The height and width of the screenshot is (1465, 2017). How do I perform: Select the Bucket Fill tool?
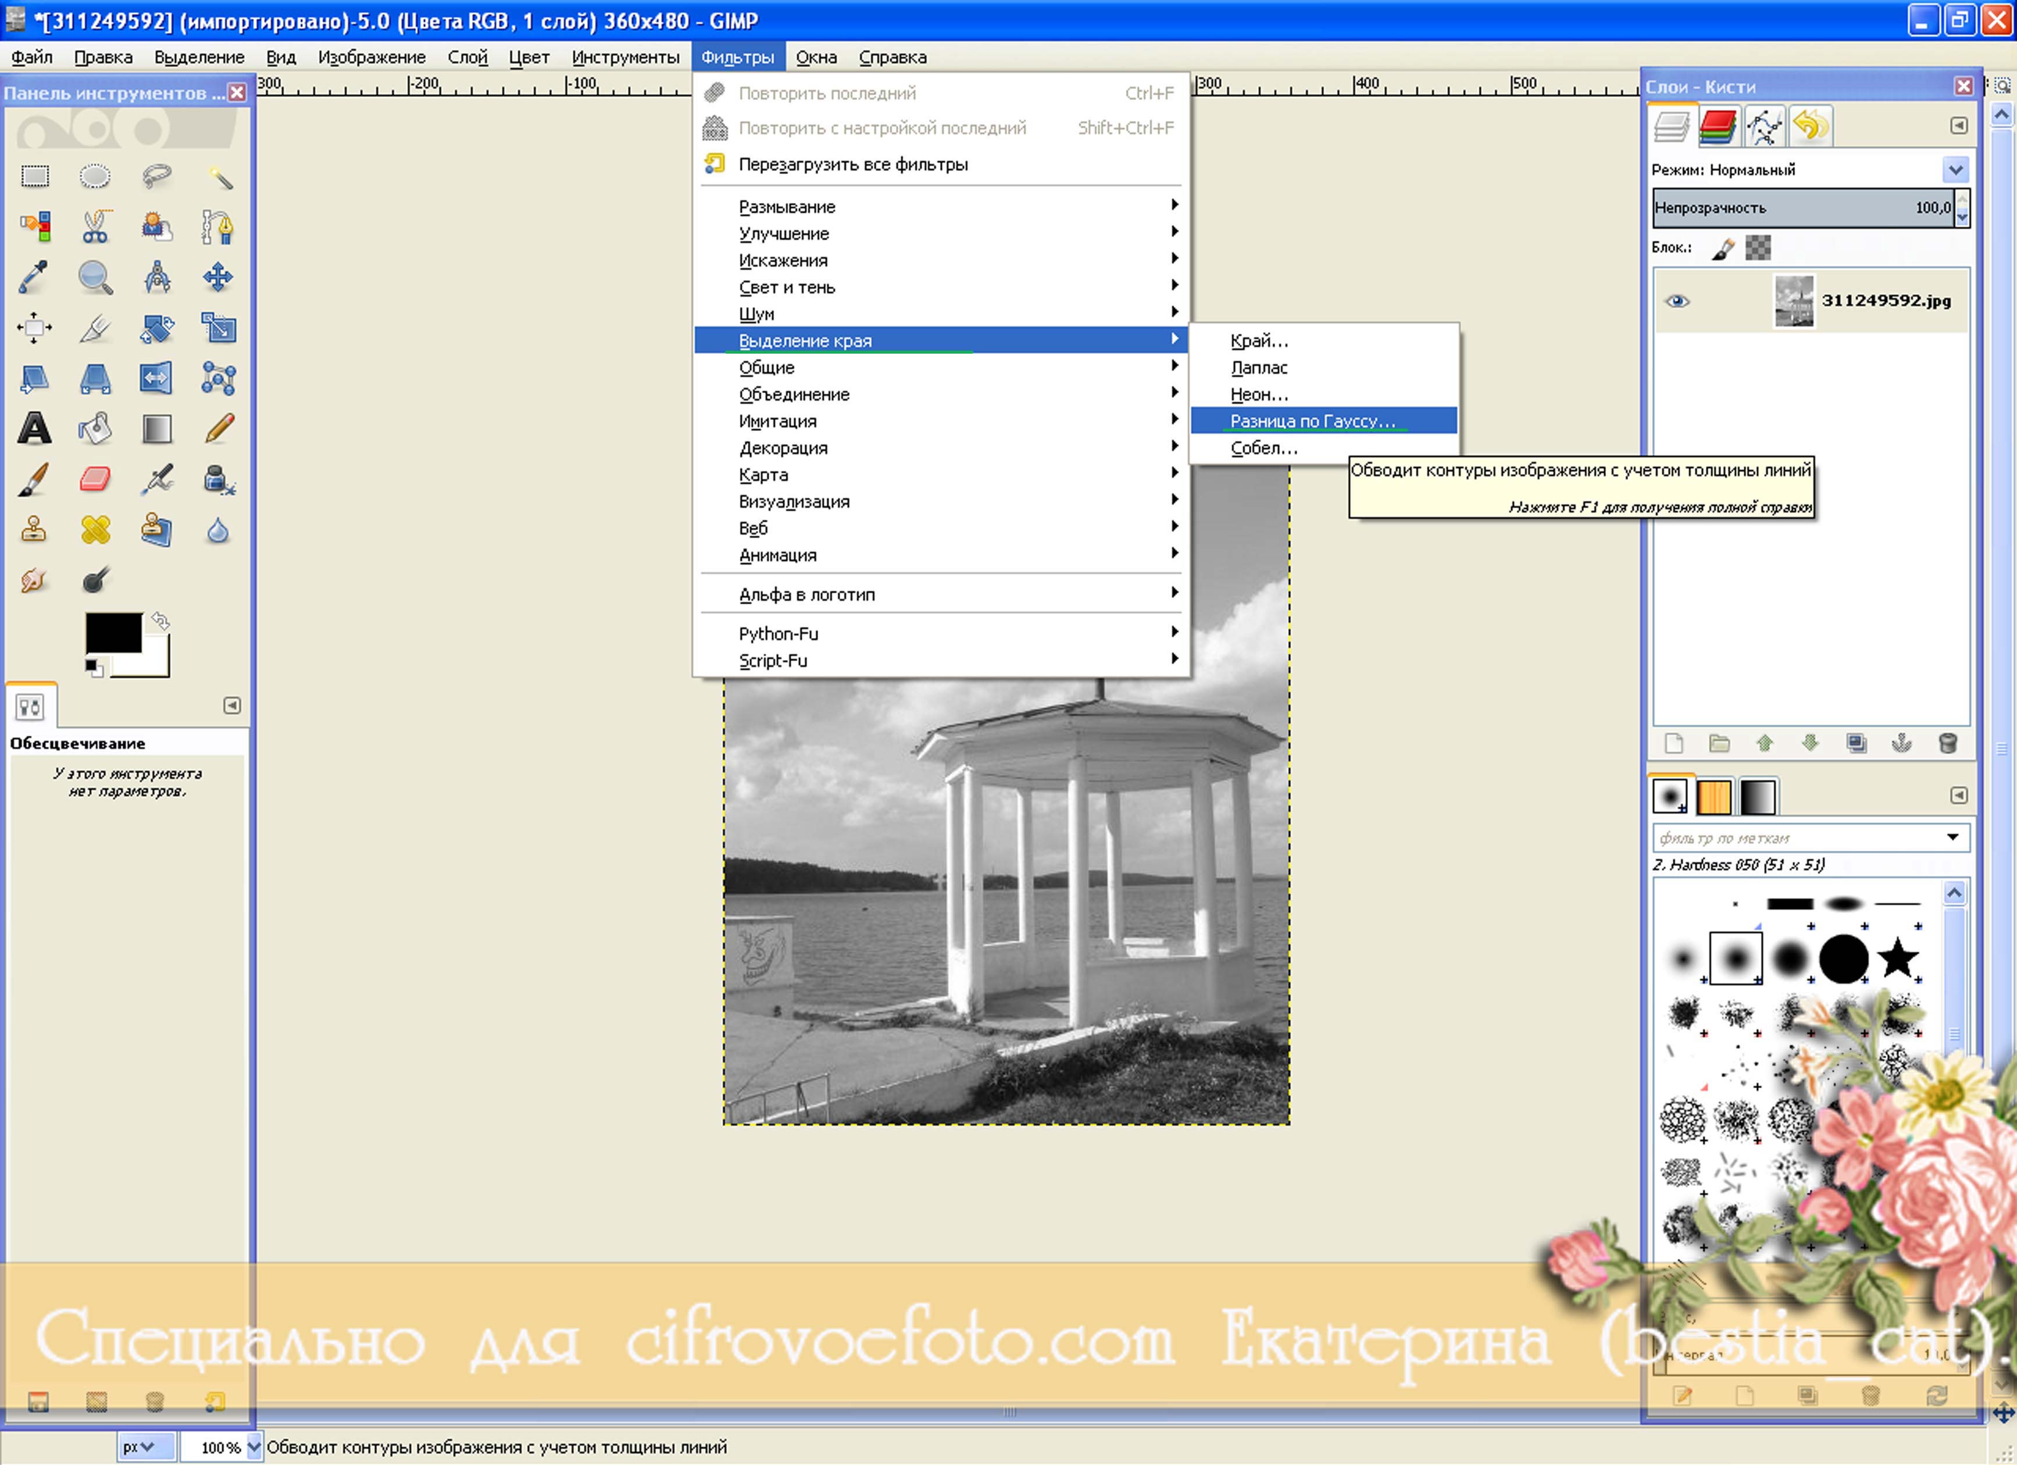pyautogui.click(x=95, y=429)
